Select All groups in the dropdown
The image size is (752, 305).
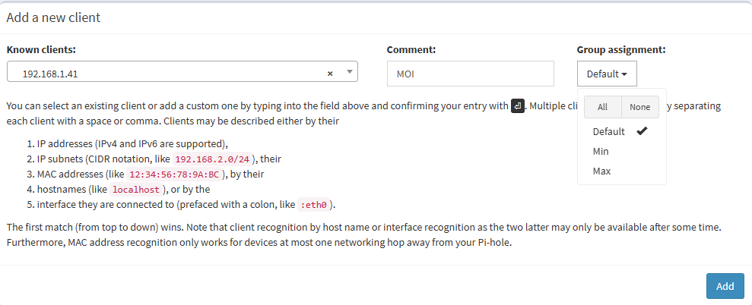tap(602, 108)
